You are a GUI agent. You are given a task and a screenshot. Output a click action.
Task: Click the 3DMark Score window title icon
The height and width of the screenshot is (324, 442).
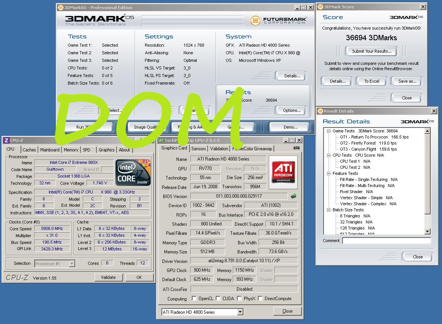coord(320,7)
